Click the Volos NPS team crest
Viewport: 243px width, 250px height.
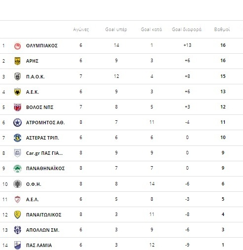point(17,107)
